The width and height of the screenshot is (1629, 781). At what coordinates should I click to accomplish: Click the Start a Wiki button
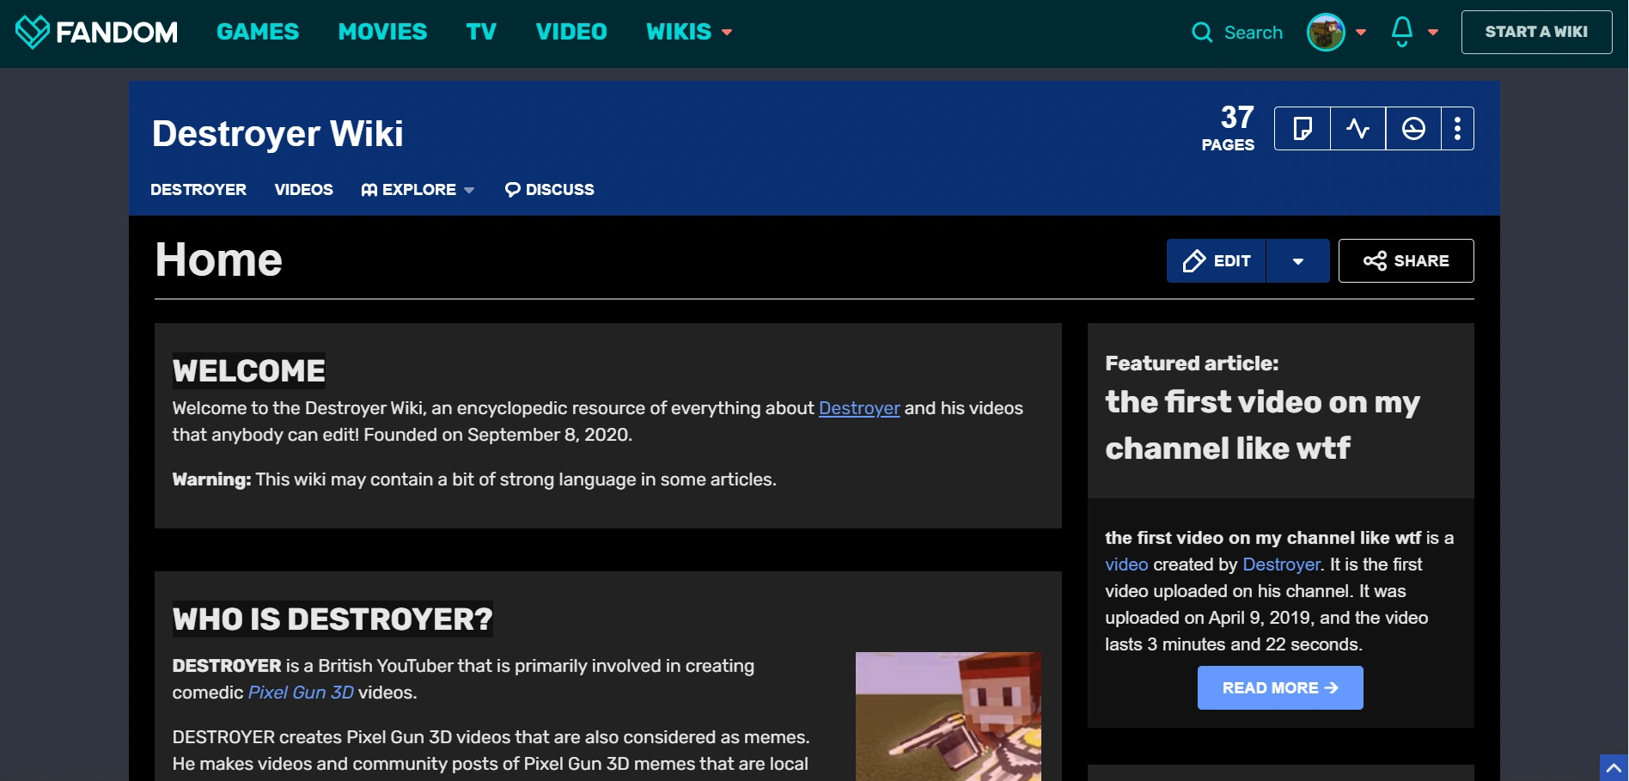1536,33
